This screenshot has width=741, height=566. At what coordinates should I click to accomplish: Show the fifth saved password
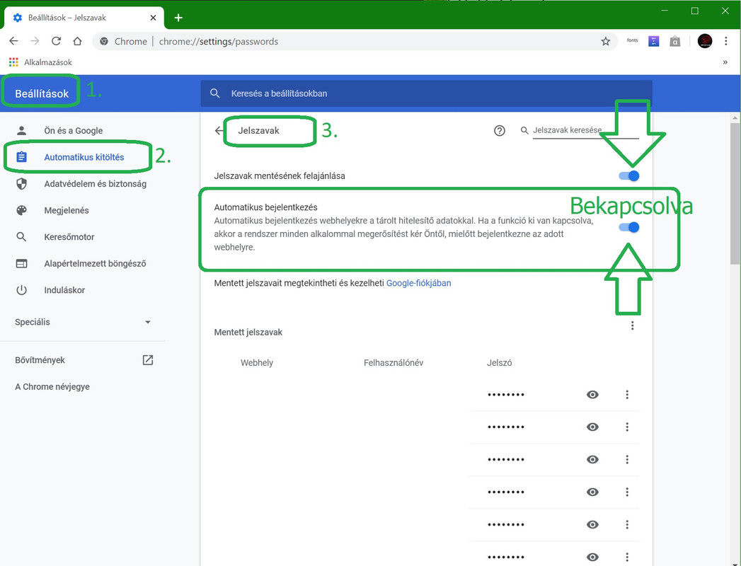[x=592, y=525]
